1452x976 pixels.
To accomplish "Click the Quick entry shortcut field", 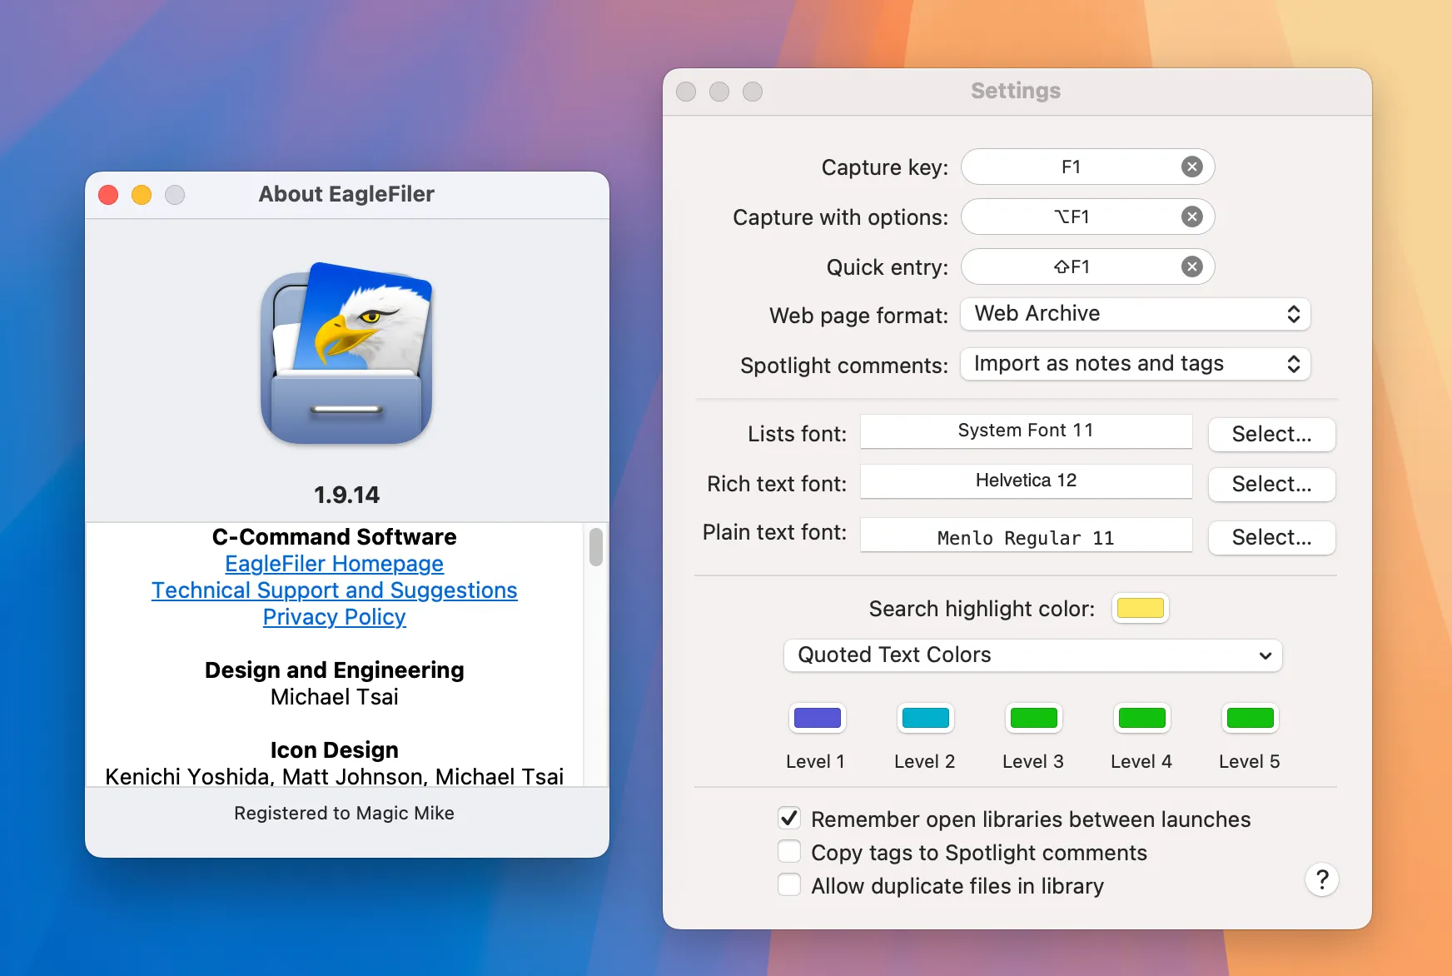I will 1087,267.
